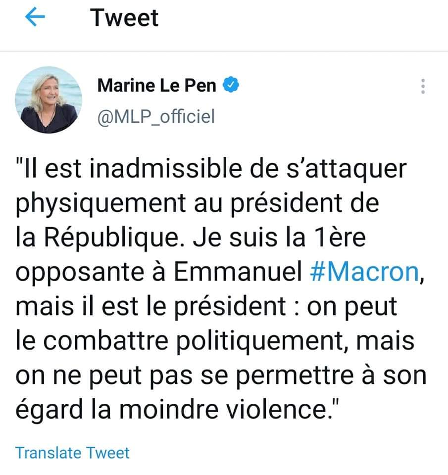This screenshot has height=475, width=448.
Task: Click Translate Tweet
Action: (72, 453)
